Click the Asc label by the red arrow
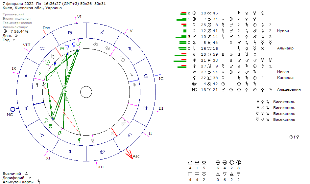The image size is (310, 184). (136, 156)
